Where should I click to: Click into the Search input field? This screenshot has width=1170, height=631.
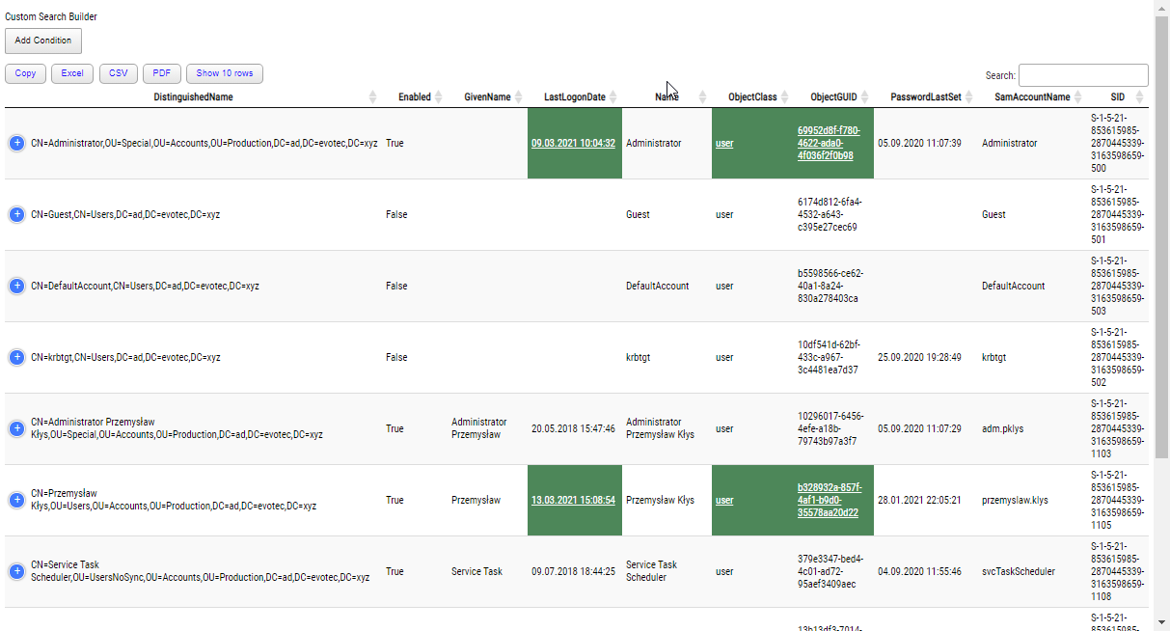(x=1082, y=75)
